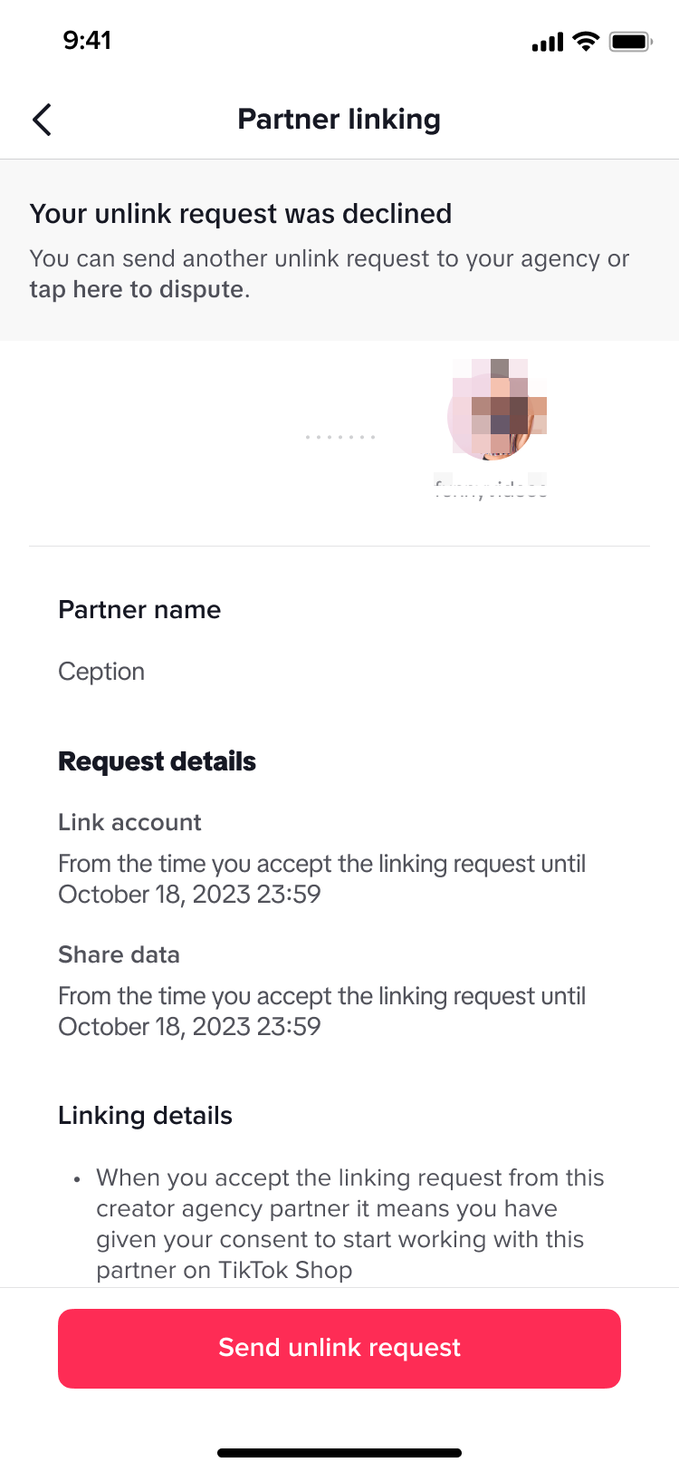
Task: Tap the Partner name label
Action: [139, 610]
